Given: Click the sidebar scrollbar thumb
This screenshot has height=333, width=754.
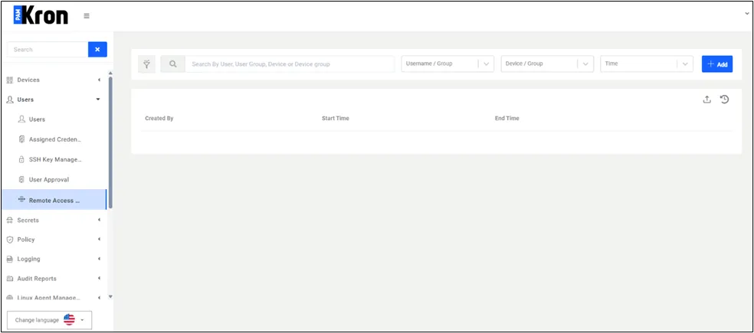Looking at the screenshot, I should pyautogui.click(x=110, y=142).
